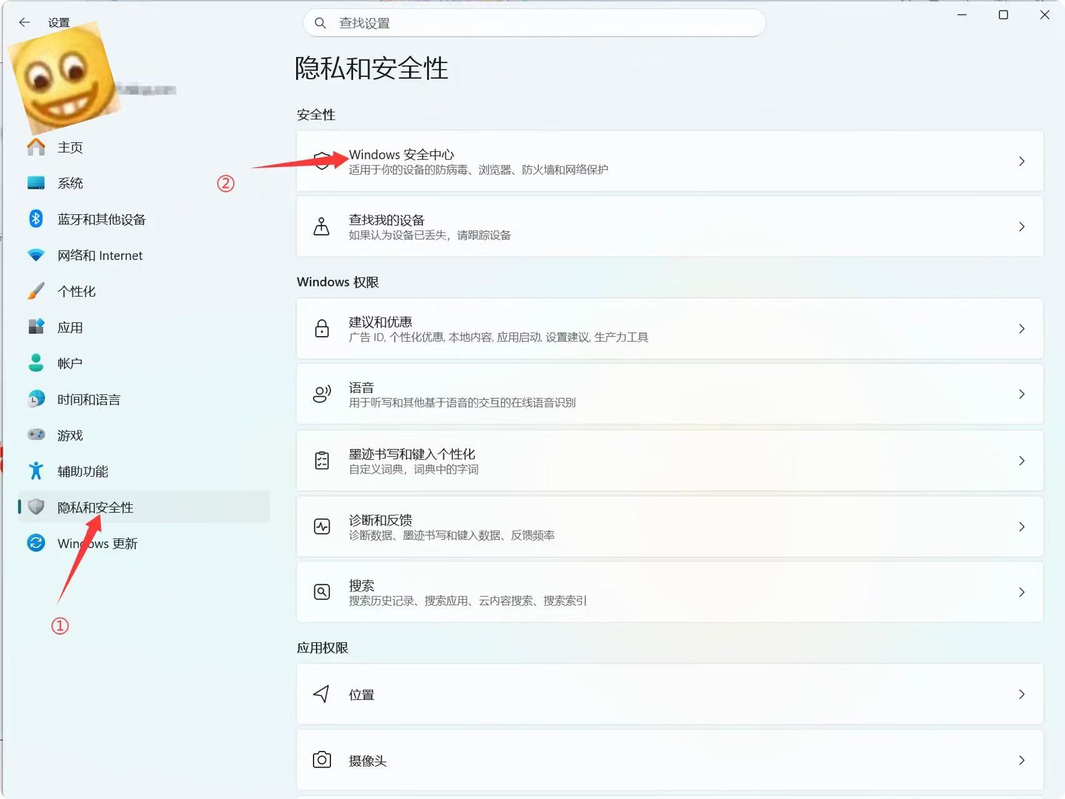This screenshot has height=799, width=1065.
Task: Expand 位置 with its chevron
Action: coord(1022,694)
